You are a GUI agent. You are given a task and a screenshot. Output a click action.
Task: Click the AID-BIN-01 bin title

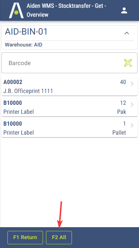tap(26, 32)
